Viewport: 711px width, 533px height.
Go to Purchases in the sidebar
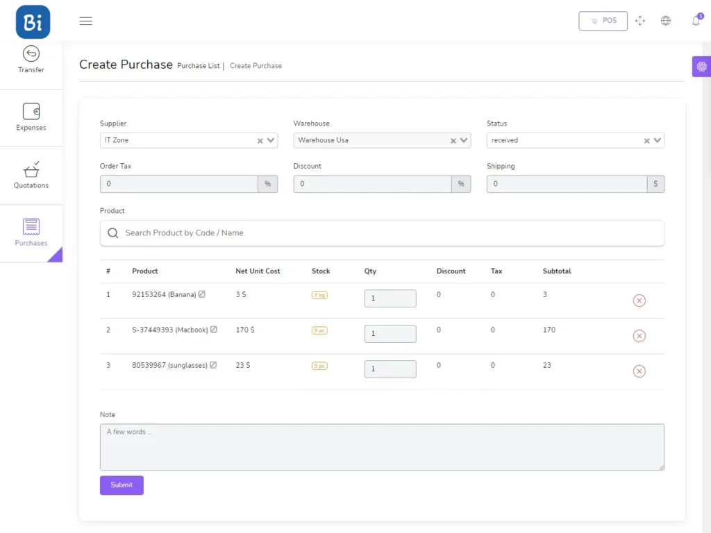tap(31, 232)
